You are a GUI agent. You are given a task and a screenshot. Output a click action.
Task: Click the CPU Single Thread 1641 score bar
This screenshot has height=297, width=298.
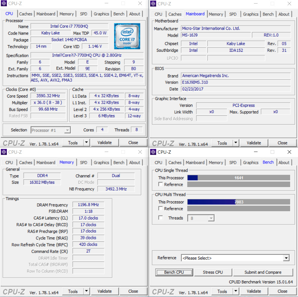(239, 178)
